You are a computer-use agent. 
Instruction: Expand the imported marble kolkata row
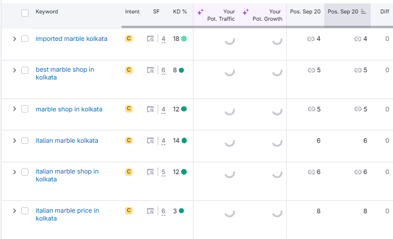point(15,39)
